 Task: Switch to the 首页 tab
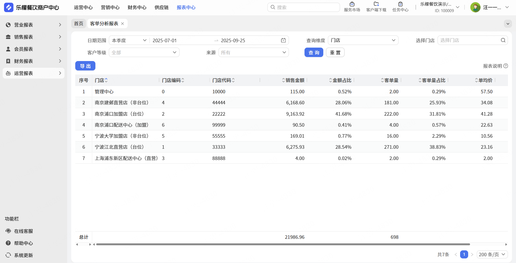point(78,24)
